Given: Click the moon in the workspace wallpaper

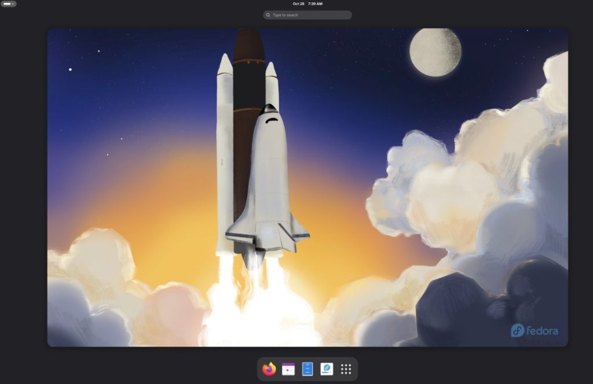Looking at the screenshot, I should pyautogui.click(x=435, y=52).
